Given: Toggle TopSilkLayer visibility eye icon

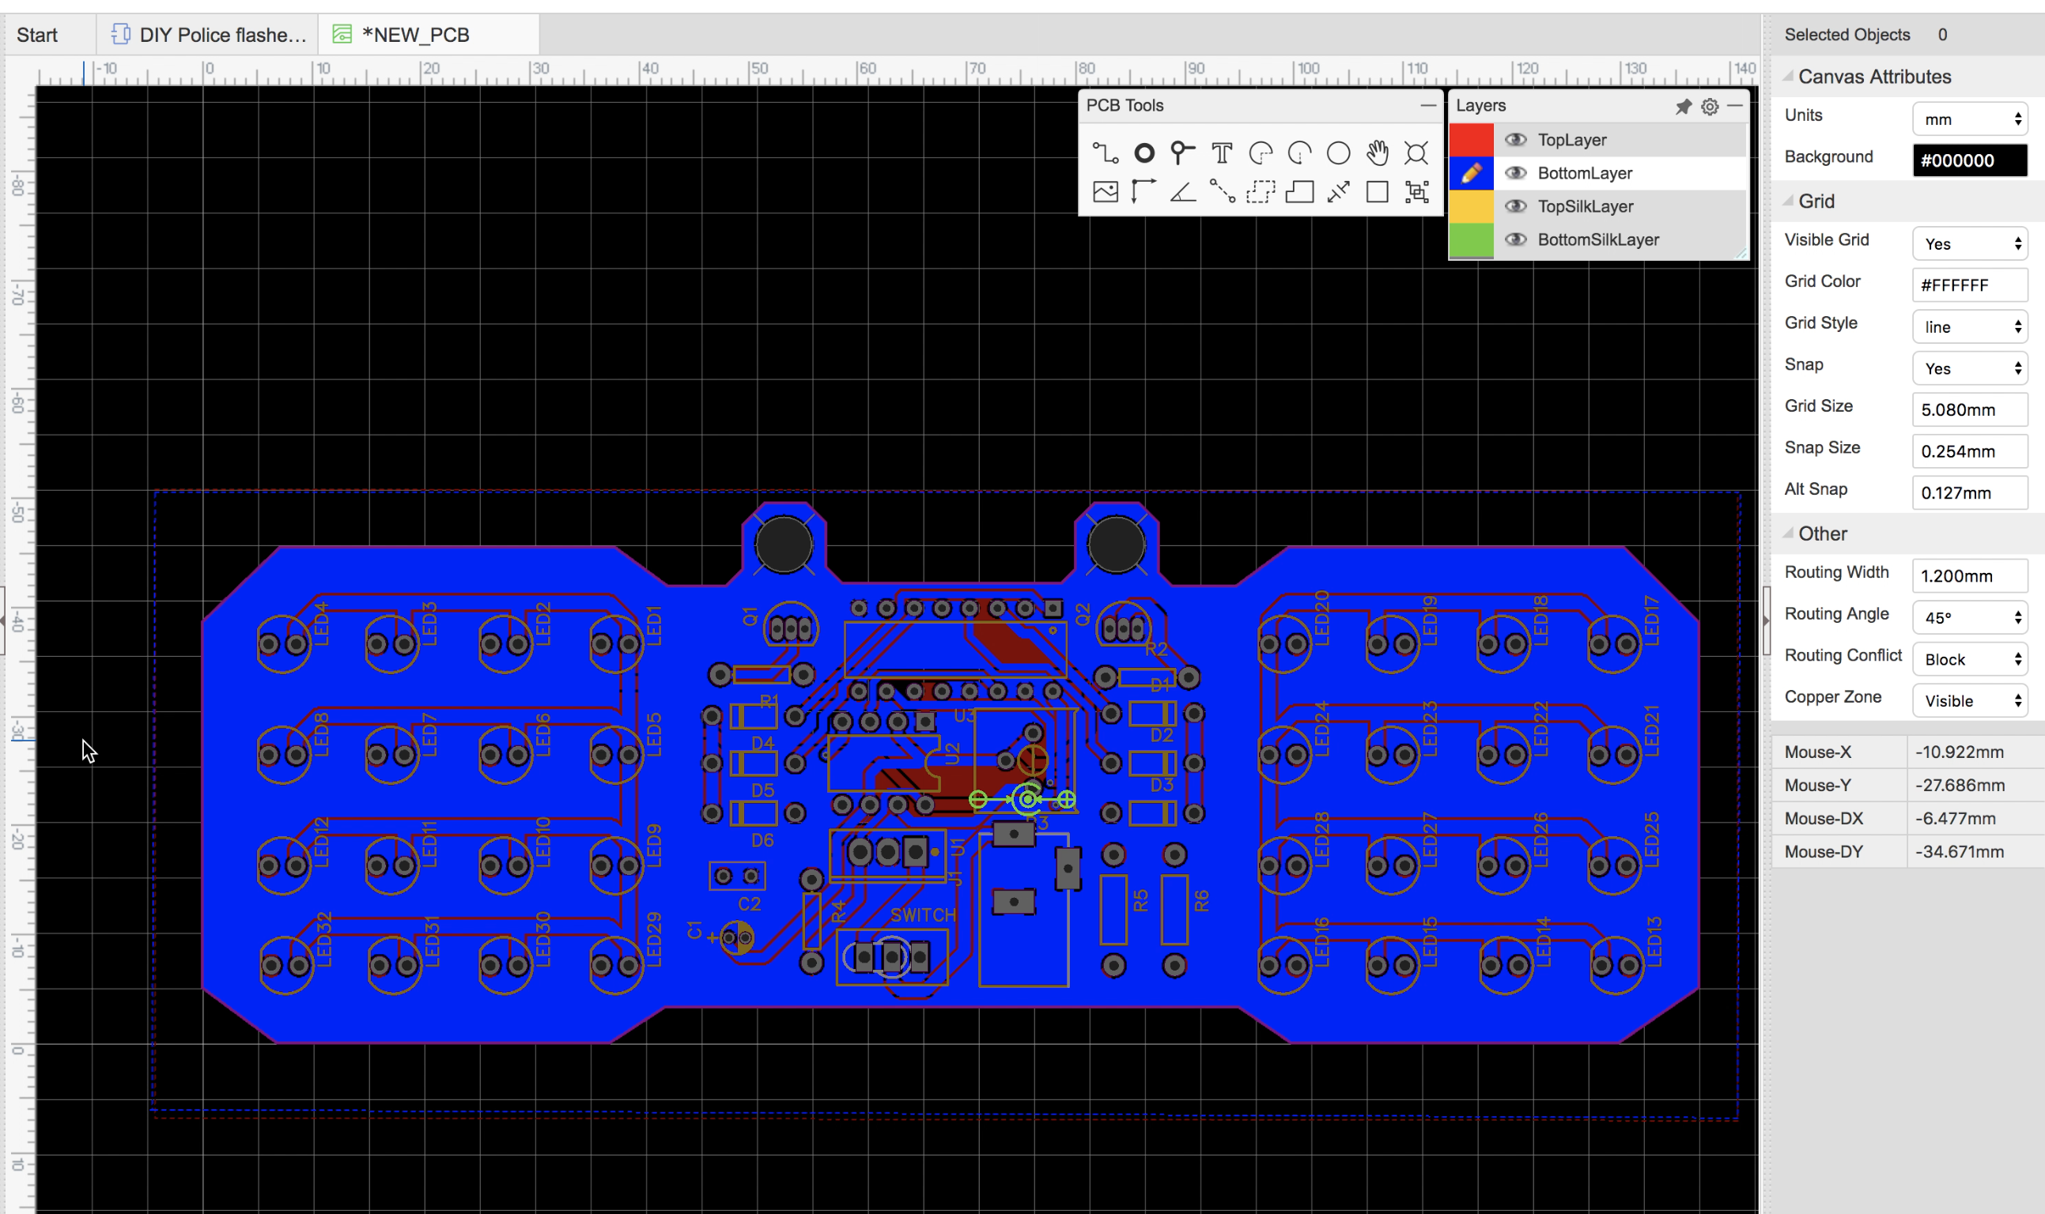Looking at the screenshot, I should pos(1514,205).
